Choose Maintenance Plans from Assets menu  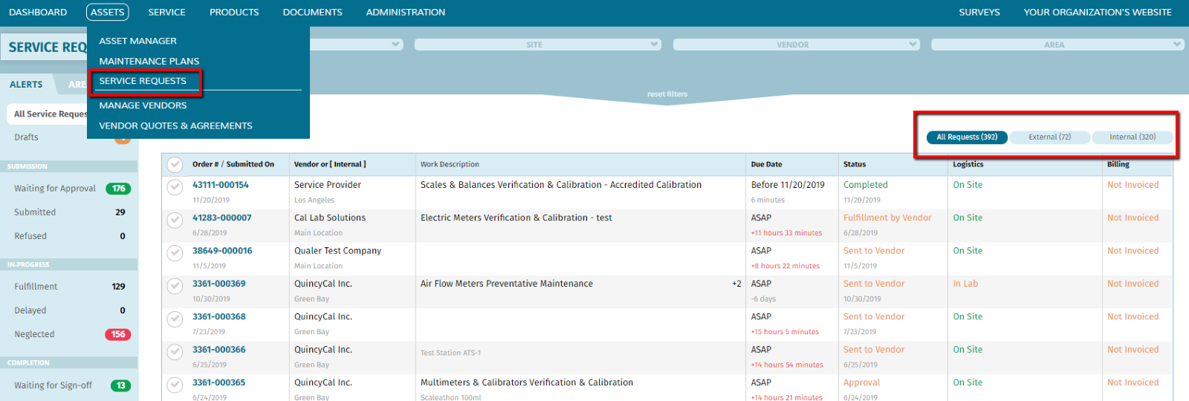point(149,61)
